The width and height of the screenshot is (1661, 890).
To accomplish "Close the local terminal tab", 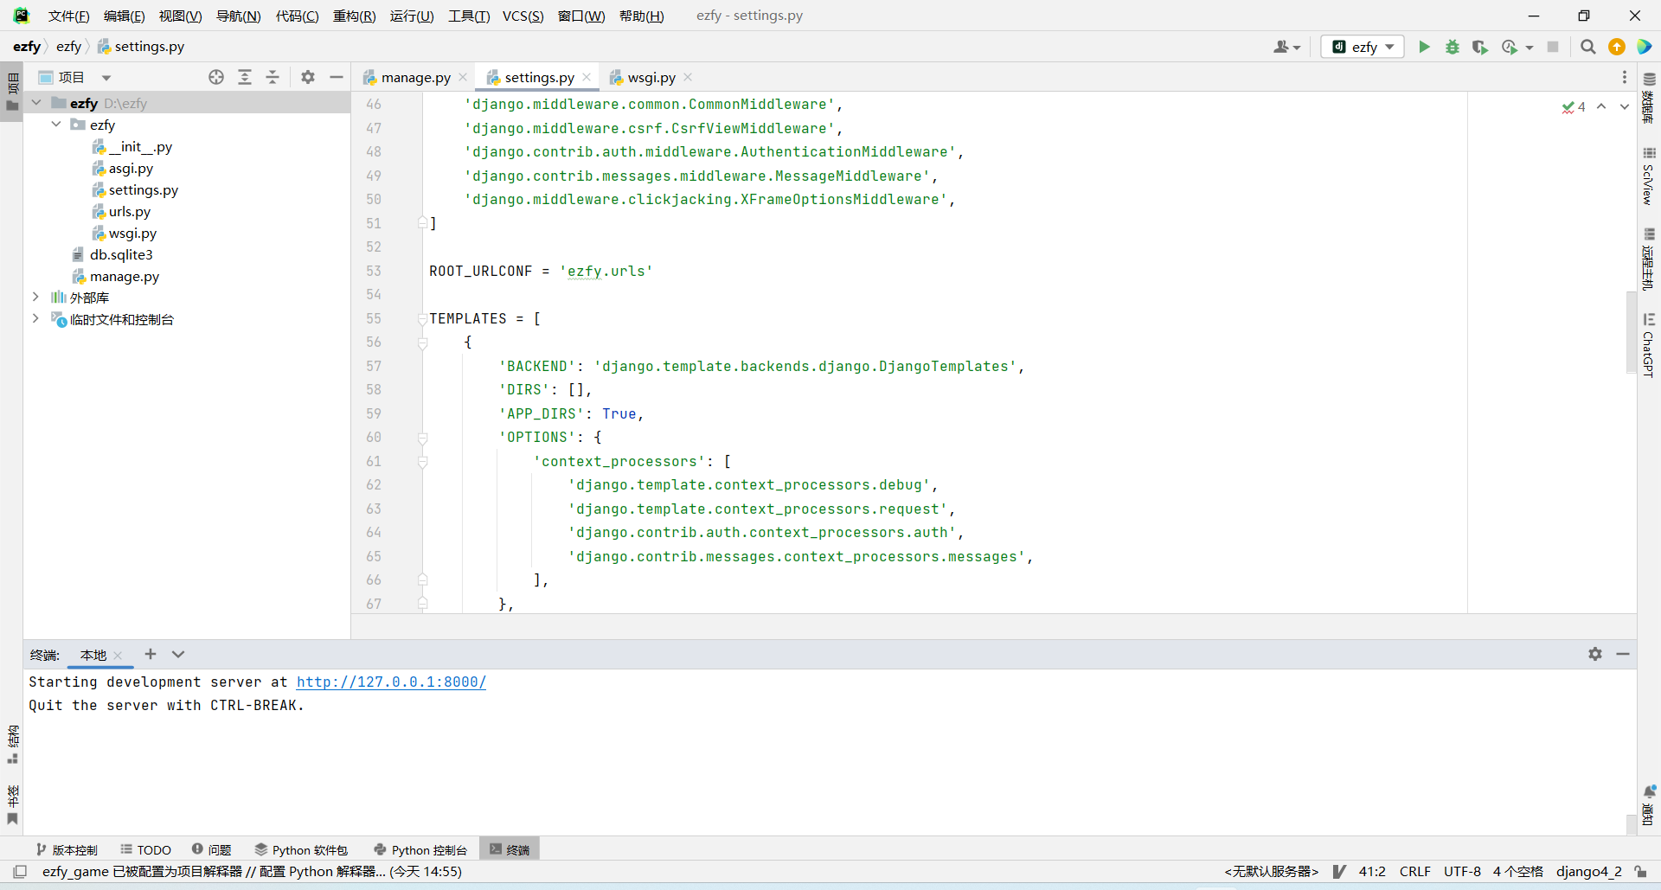I will [118, 656].
